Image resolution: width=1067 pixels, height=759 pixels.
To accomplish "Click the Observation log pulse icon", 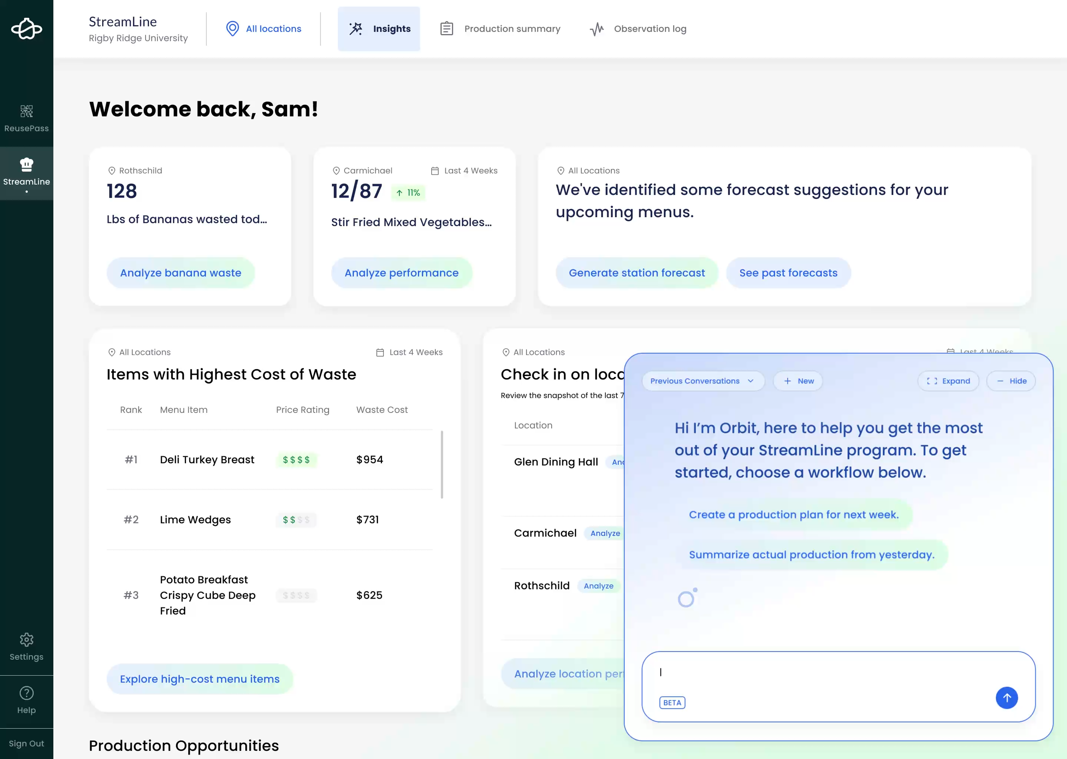I will coord(596,29).
